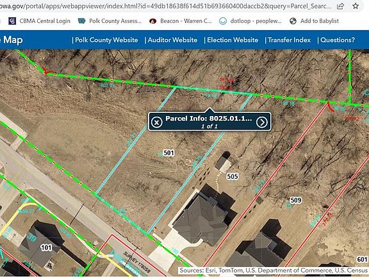369x277 pixels.
Task: Open Polk County Assessor bookmark
Action: [x=110, y=21]
